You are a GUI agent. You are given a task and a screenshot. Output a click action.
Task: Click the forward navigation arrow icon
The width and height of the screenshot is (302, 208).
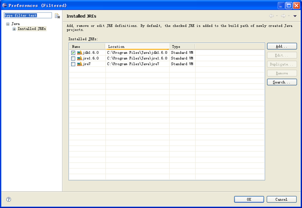[x=283, y=16]
